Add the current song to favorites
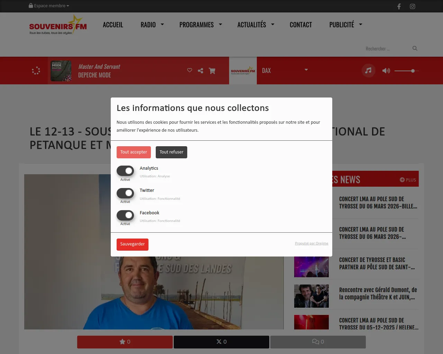This screenshot has width=443, height=354. [x=189, y=70]
